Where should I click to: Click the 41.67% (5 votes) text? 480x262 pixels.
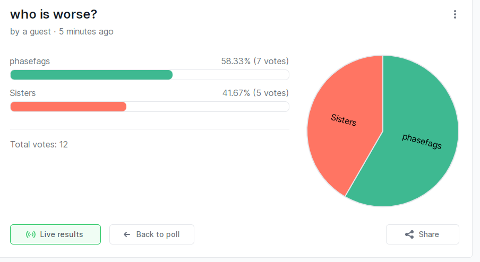coord(255,93)
